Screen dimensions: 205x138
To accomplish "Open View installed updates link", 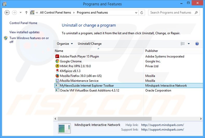I will point(24,32).
